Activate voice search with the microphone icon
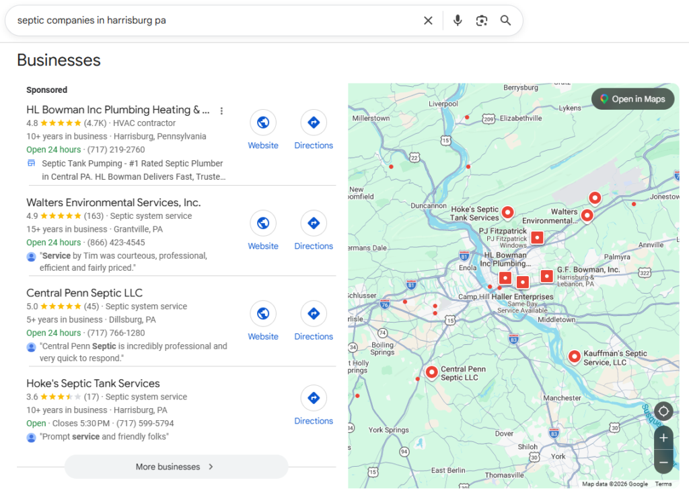The height and width of the screenshot is (495, 689). pos(458,20)
